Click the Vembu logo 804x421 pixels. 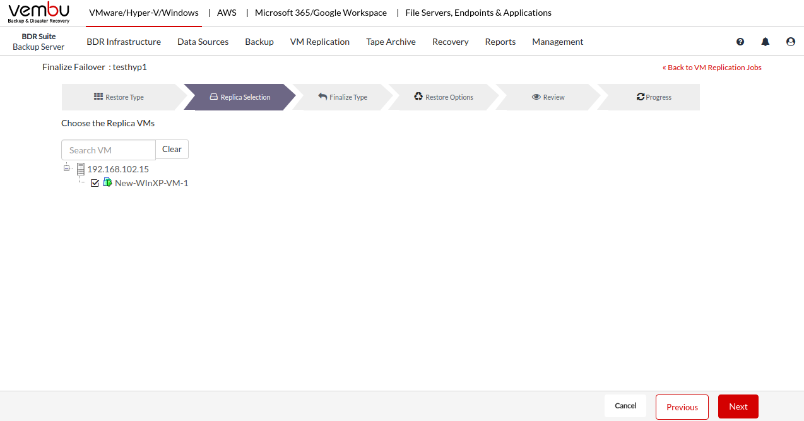coord(39,13)
